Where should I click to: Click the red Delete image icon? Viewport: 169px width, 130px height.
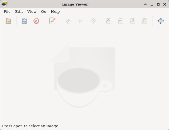pyautogui.click(x=36, y=21)
